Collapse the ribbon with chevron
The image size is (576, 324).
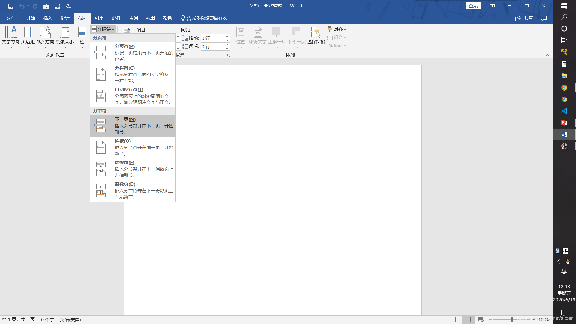pyautogui.click(x=547, y=55)
